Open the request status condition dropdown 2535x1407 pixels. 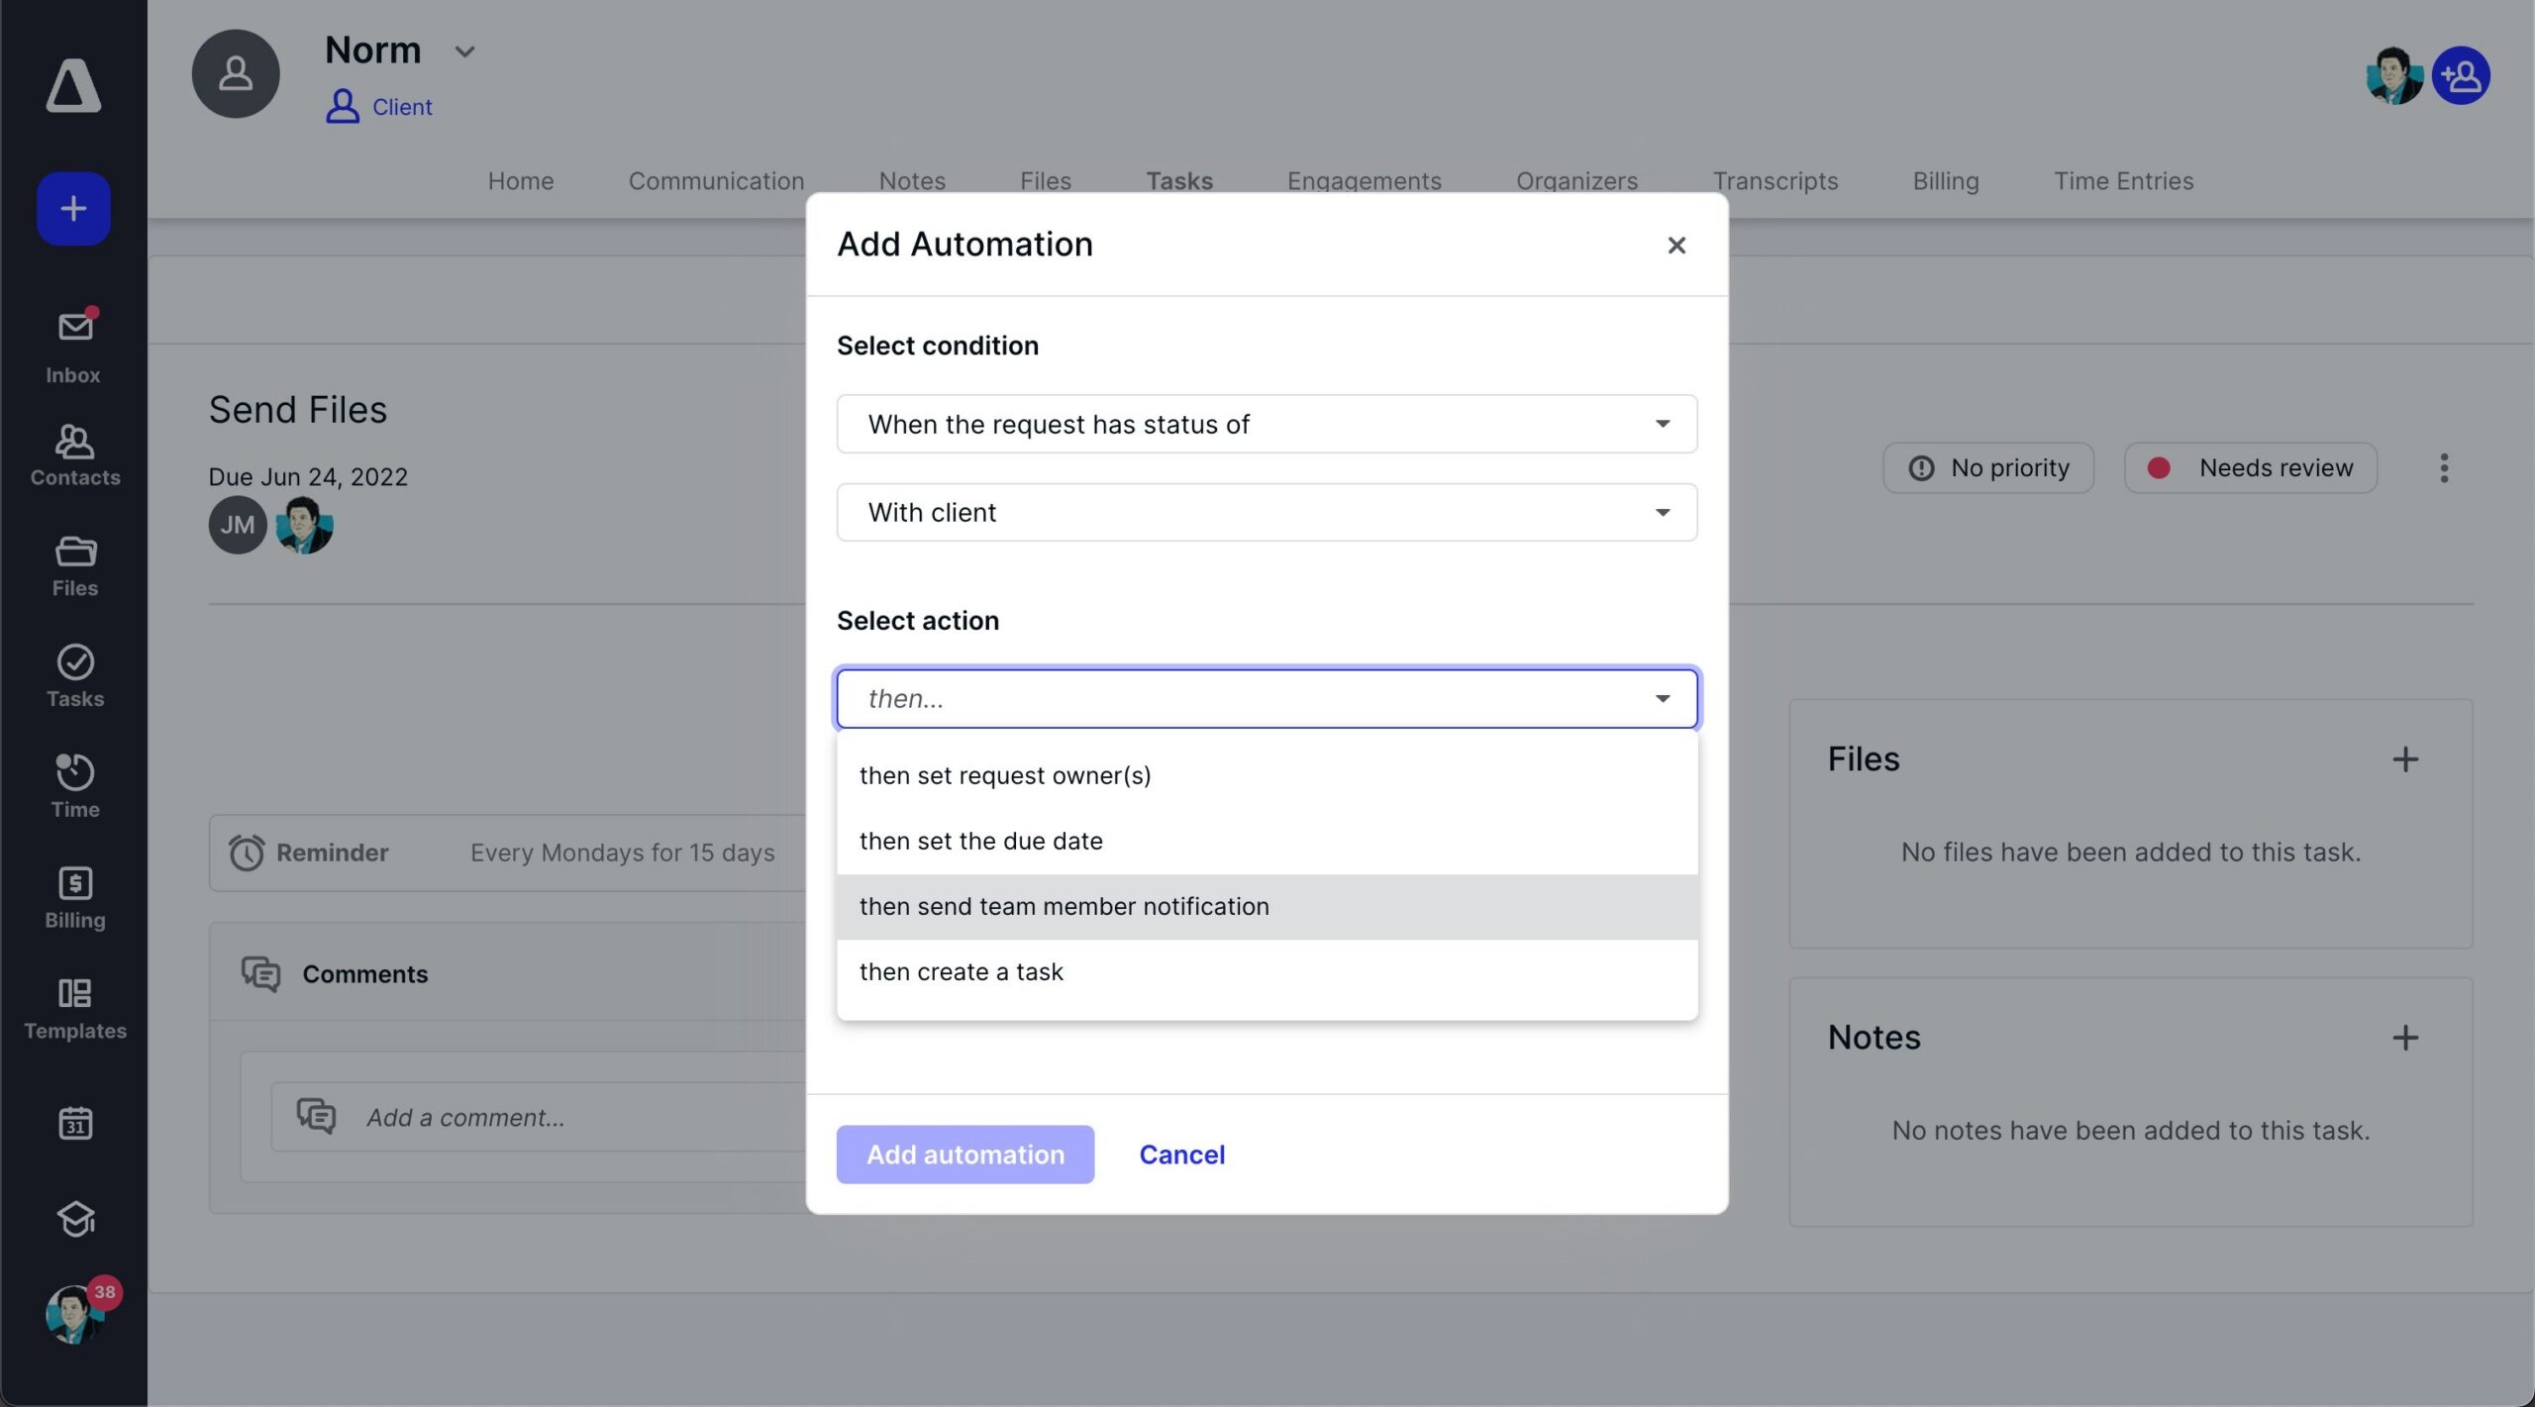pos(1267,424)
